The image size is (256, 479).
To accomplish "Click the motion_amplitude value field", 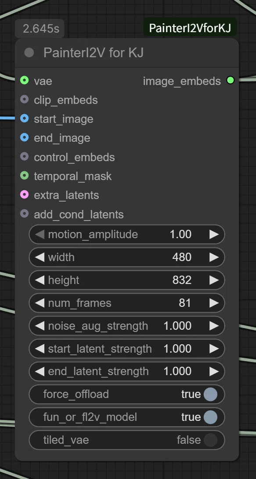I will [127, 235].
